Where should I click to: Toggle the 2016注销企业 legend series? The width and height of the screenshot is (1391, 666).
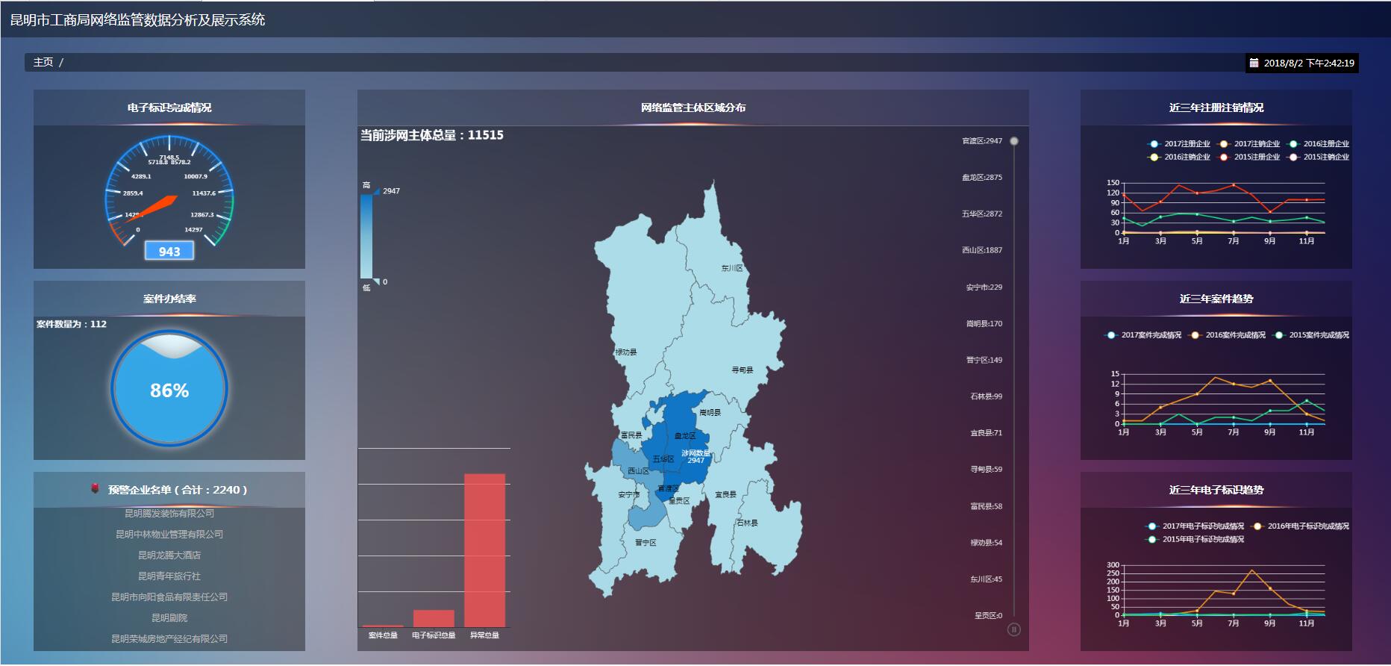pyautogui.click(x=1179, y=158)
